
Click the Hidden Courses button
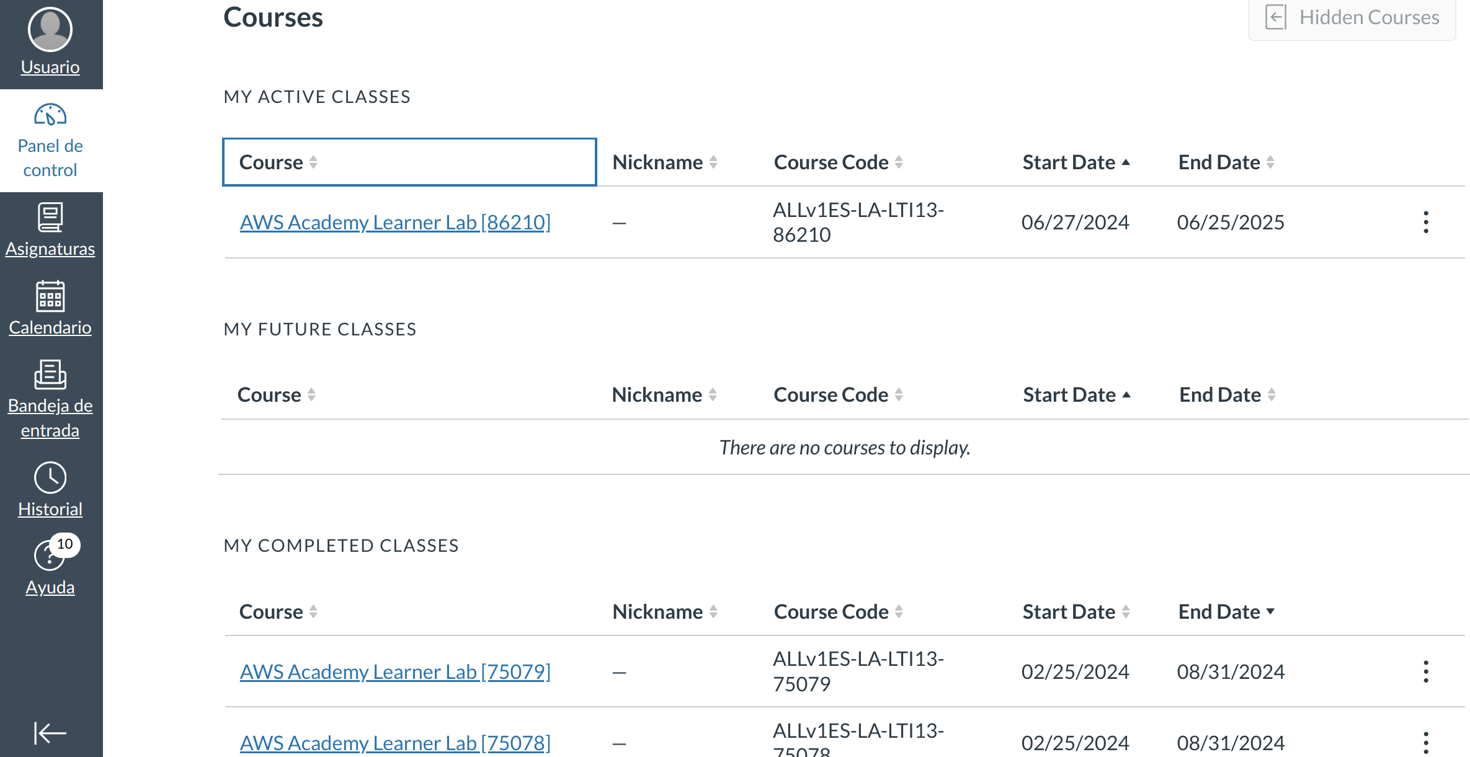pos(1352,17)
